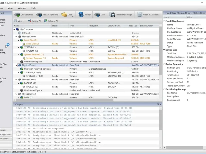Pin the Output panel using pin icon

pos(158,104)
